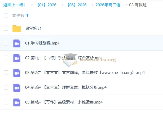
Task: Click 文件名 column header to sort
Action: [x=18, y=16]
